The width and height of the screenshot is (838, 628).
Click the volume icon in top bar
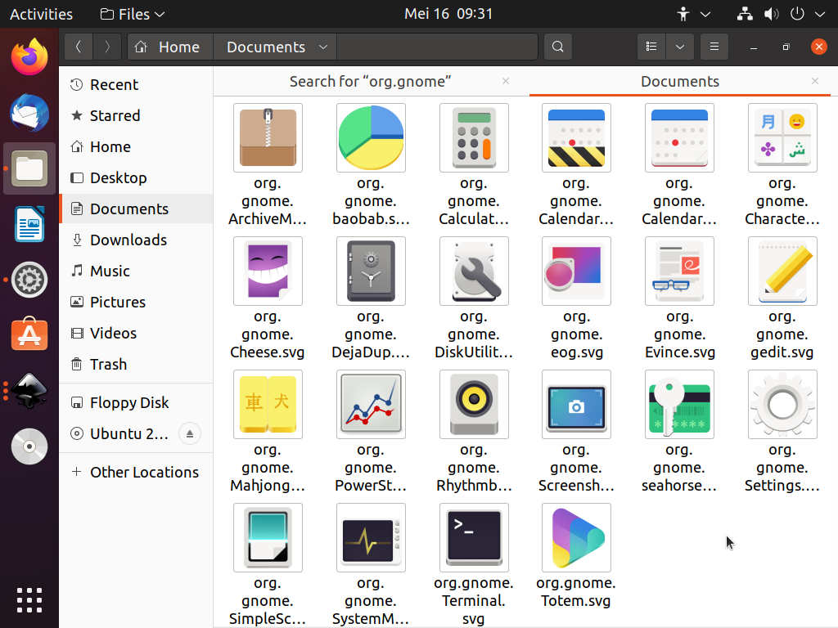pos(771,14)
